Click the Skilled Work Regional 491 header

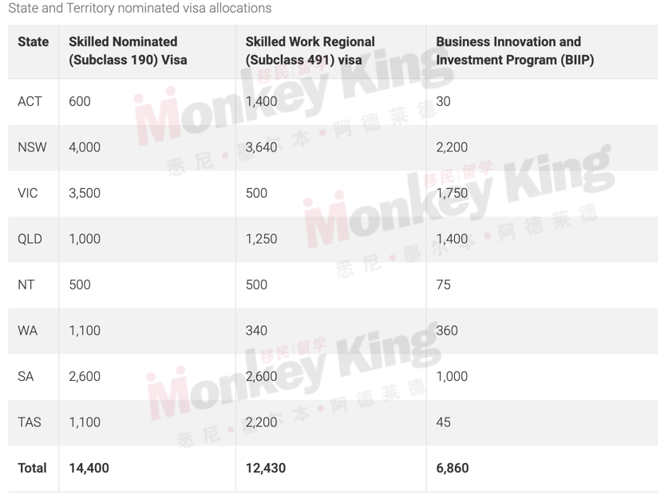310,50
